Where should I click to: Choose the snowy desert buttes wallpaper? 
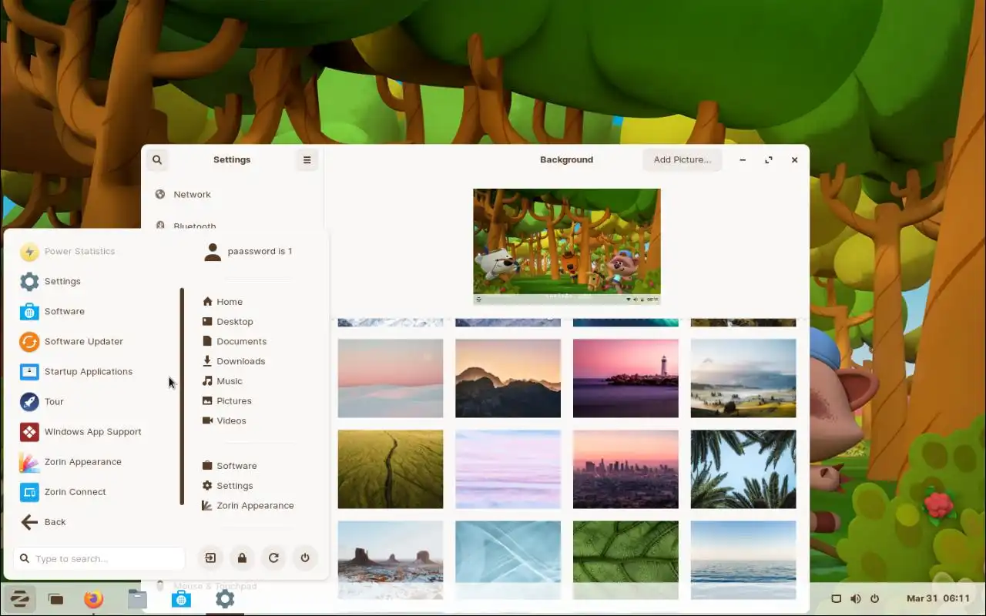(x=391, y=560)
